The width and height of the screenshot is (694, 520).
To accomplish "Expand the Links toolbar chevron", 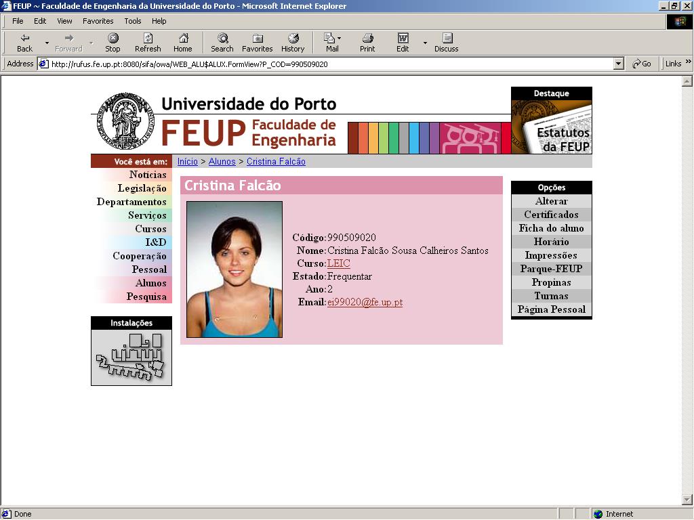I will click(x=689, y=62).
